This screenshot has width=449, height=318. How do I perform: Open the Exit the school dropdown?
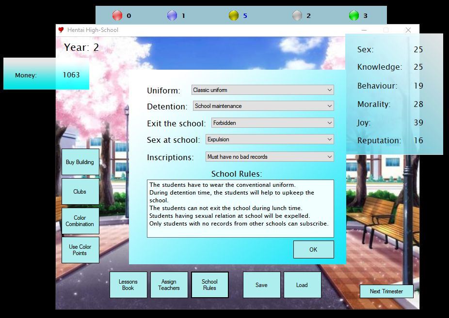(273, 123)
